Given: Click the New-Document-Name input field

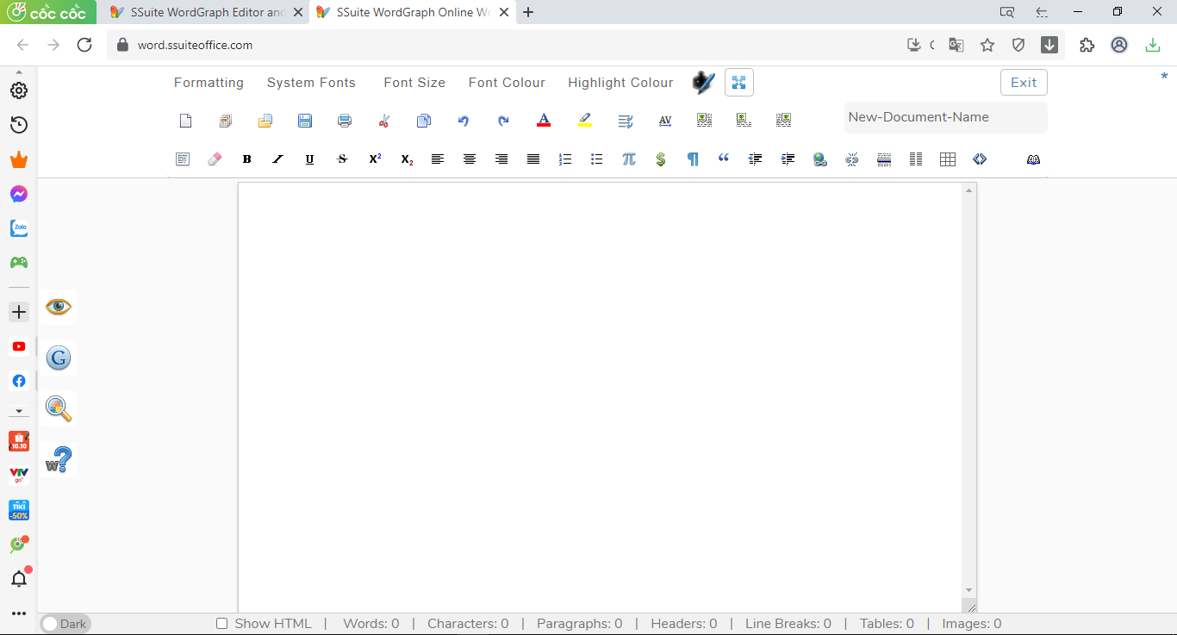Looking at the screenshot, I should (945, 117).
